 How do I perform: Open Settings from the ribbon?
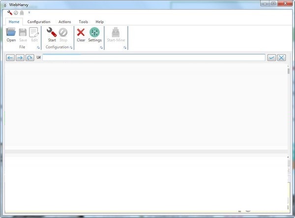pyautogui.click(x=94, y=33)
